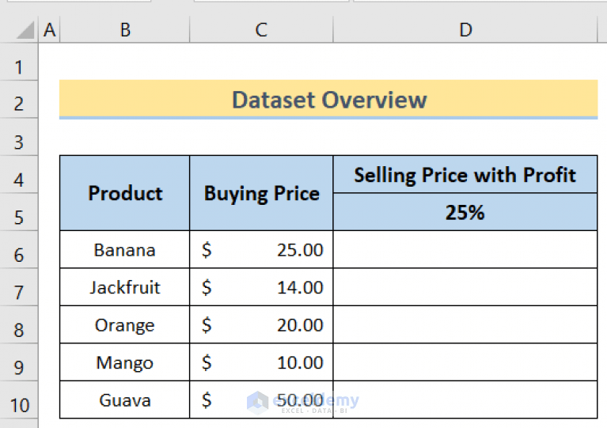
Task: Click the 10.00 buying price cell
Action: (261, 362)
